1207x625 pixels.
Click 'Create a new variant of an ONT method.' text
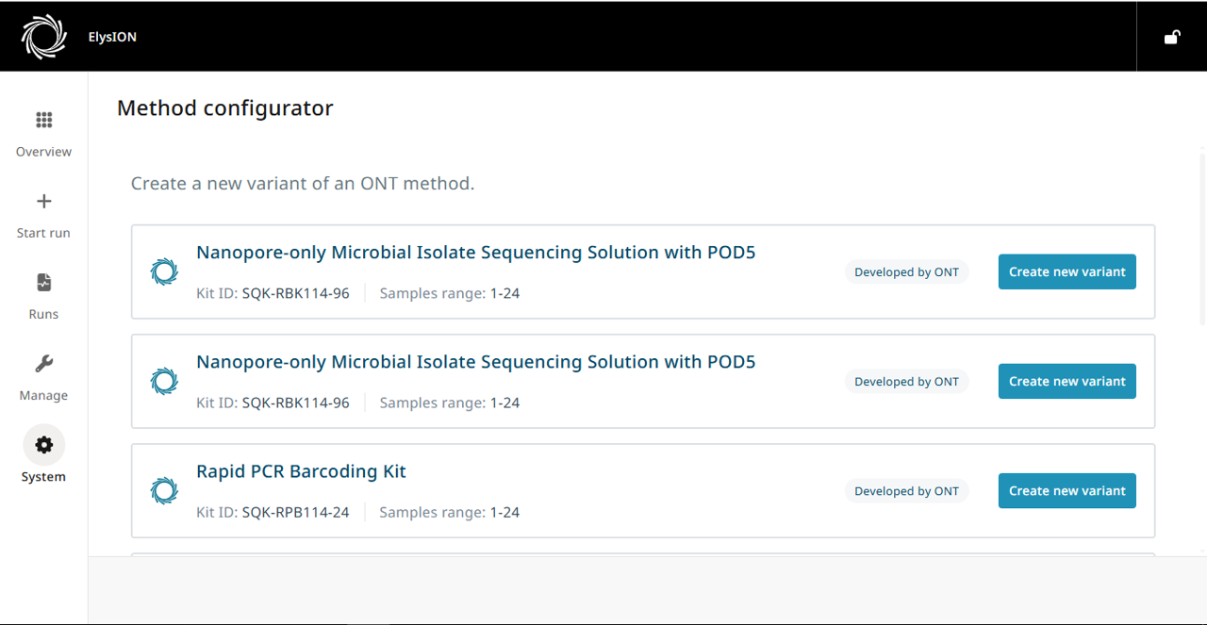pyautogui.click(x=303, y=184)
